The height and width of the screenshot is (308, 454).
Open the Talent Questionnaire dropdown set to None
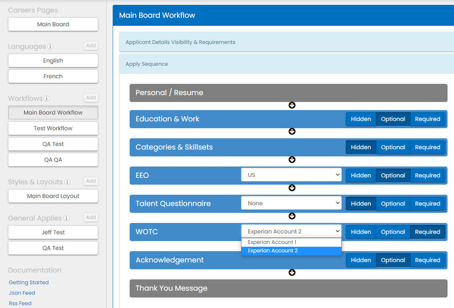click(291, 203)
